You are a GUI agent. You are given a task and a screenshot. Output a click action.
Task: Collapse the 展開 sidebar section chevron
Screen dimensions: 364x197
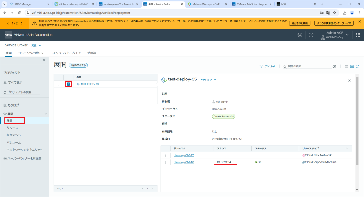pyautogui.click(x=46, y=113)
